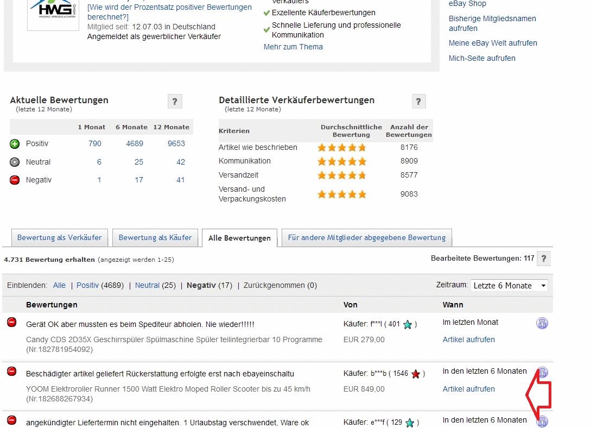Click red Negativ icon in ratings table
This screenshot has height=428, width=591.
tap(15, 180)
